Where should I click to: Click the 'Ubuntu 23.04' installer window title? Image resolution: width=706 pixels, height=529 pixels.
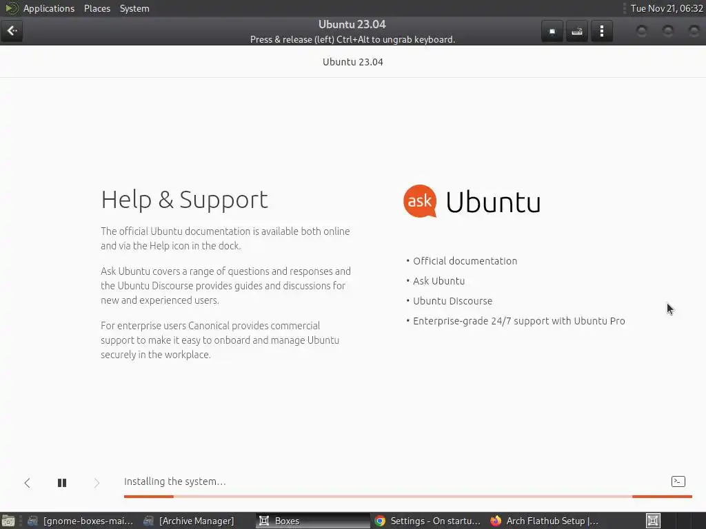pos(353,62)
